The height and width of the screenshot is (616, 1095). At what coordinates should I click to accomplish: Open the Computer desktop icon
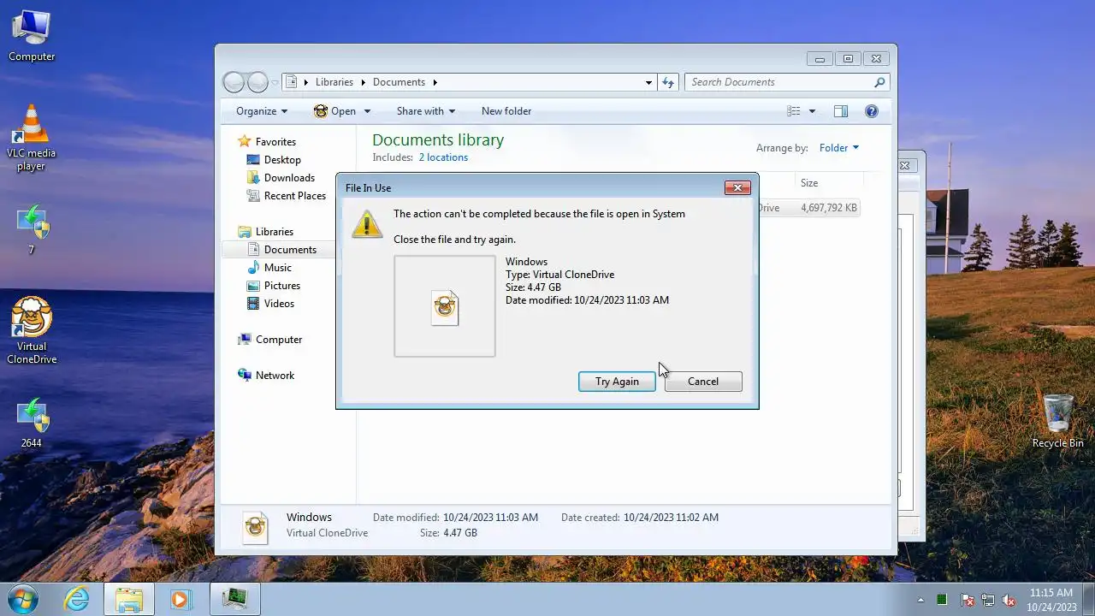pyautogui.click(x=32, y=36)
